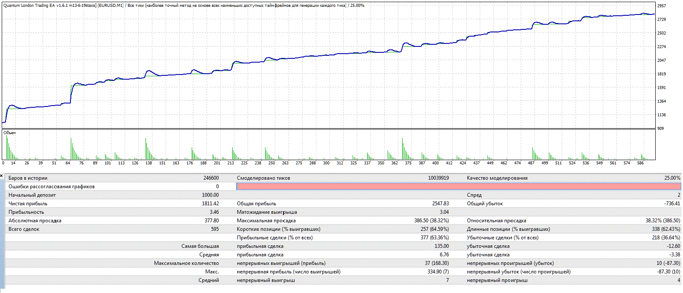Click the 'Максимальное количество' row heading

coord(187,263)
